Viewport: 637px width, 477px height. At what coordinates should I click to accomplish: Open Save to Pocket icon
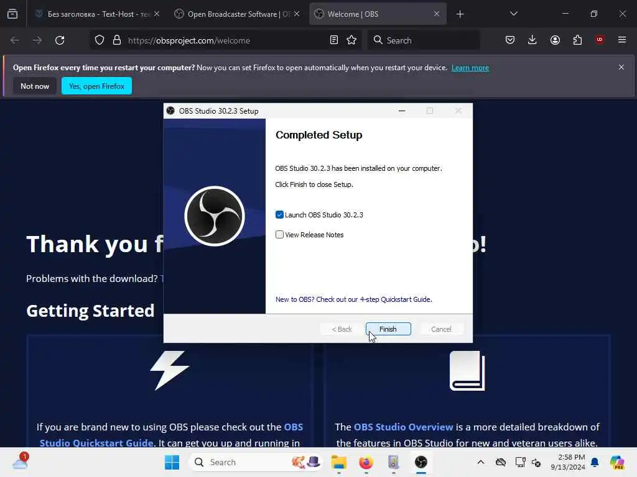[x=510, y=40]
